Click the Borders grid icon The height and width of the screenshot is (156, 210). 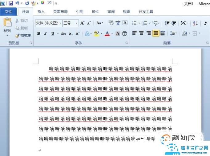coord(195,33)
